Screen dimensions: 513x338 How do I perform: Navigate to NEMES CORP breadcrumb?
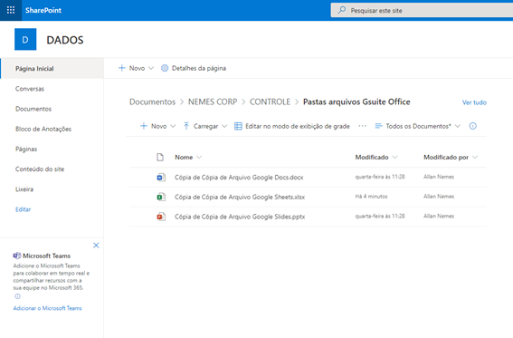(x=213, y=101)
